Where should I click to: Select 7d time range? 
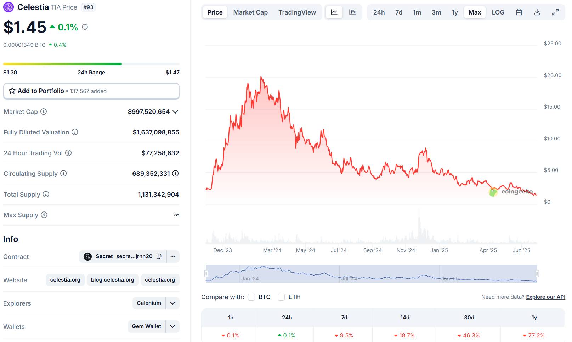pos(399,12)
